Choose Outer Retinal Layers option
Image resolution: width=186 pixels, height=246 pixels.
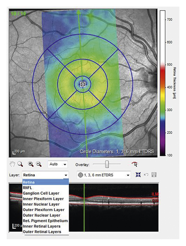(46, 232)
